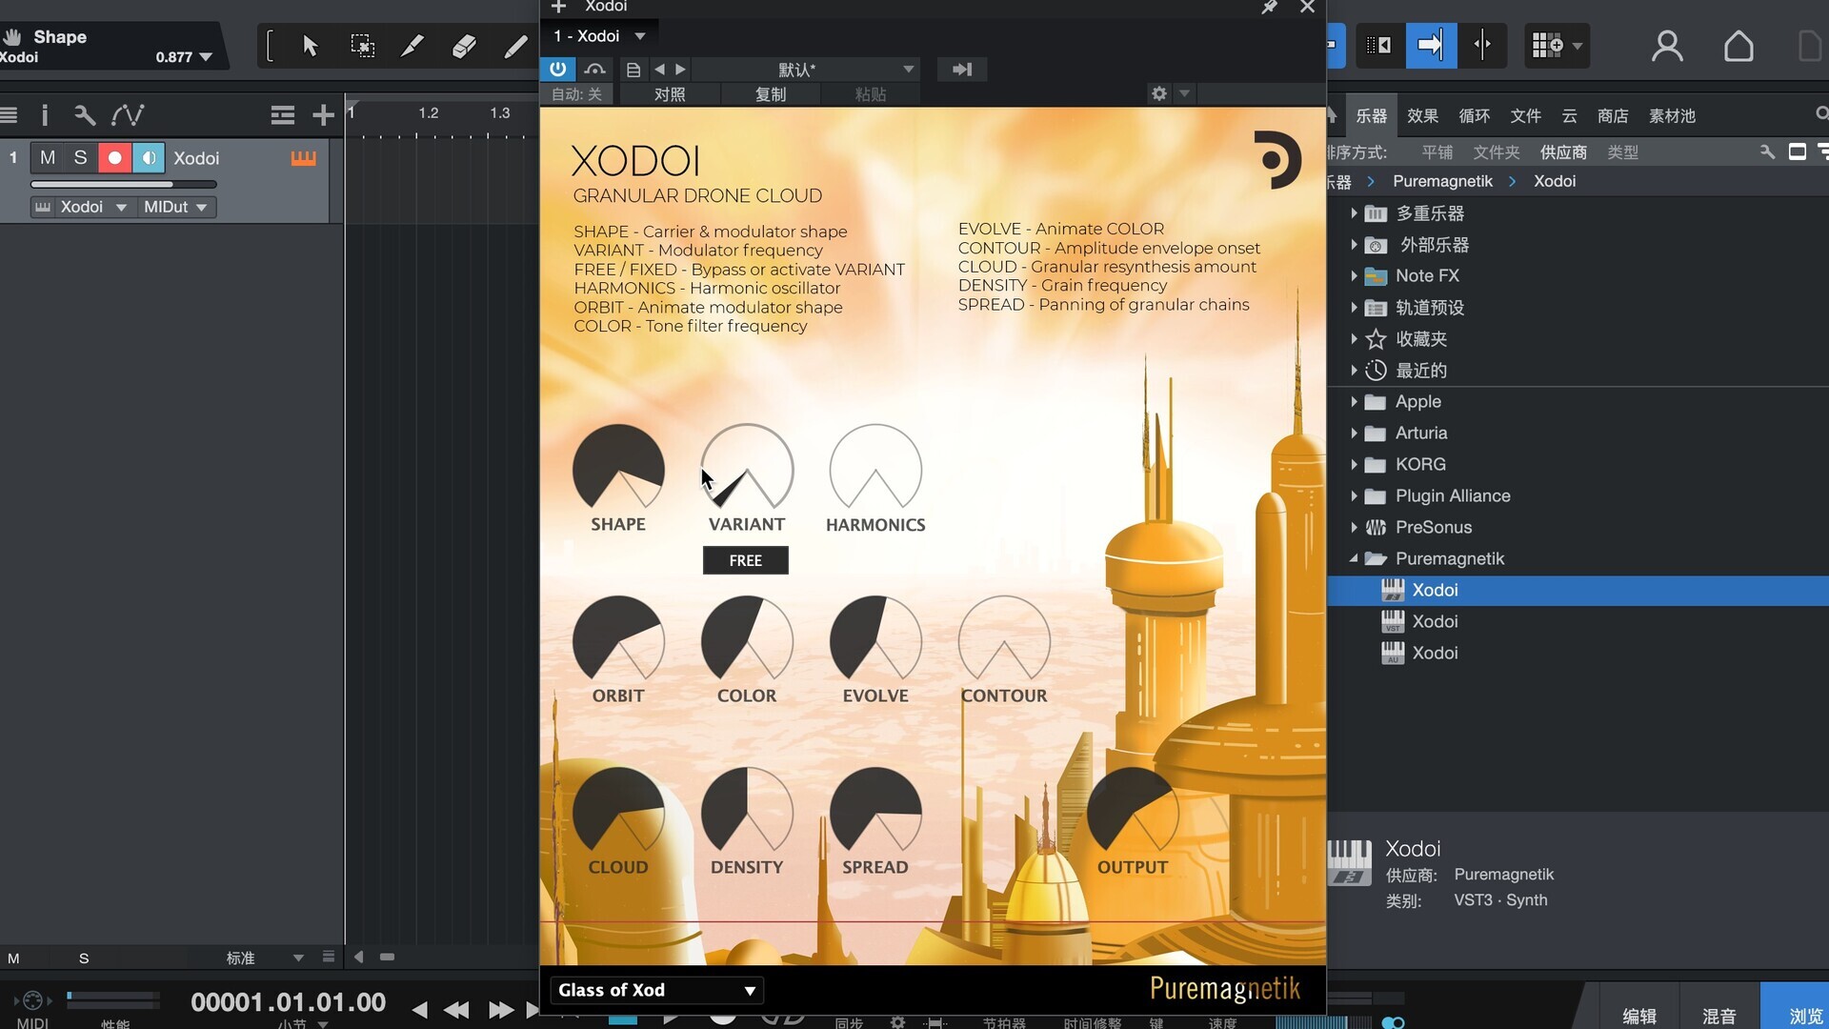Go to next preset arrow
The image size is (1829, 1029).
click(680, 70)
